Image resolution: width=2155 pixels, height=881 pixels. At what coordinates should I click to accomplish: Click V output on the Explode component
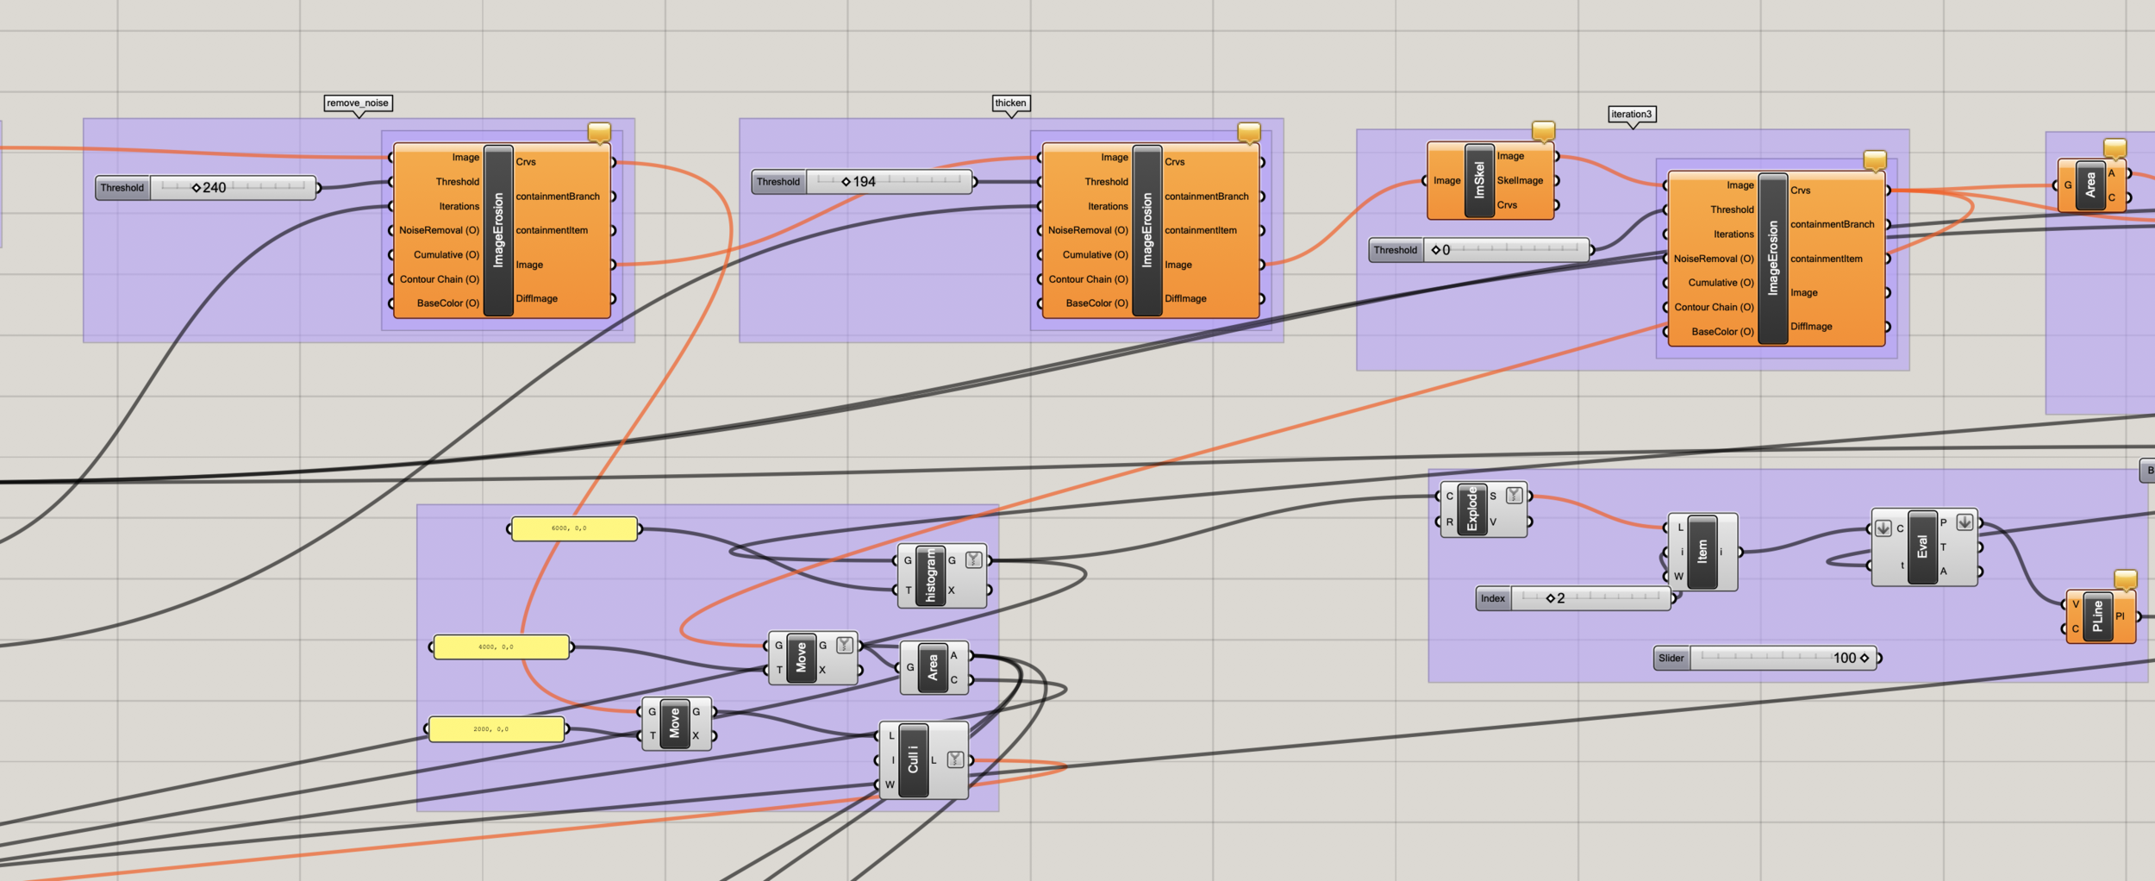pos(1493,522)
